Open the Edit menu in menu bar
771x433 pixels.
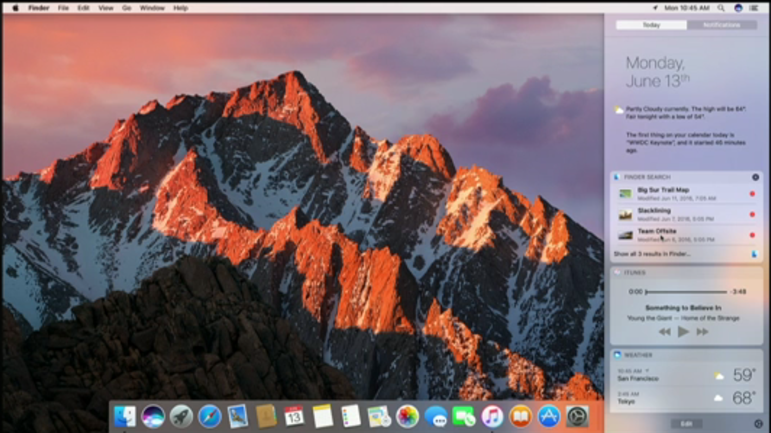point(83,8)
